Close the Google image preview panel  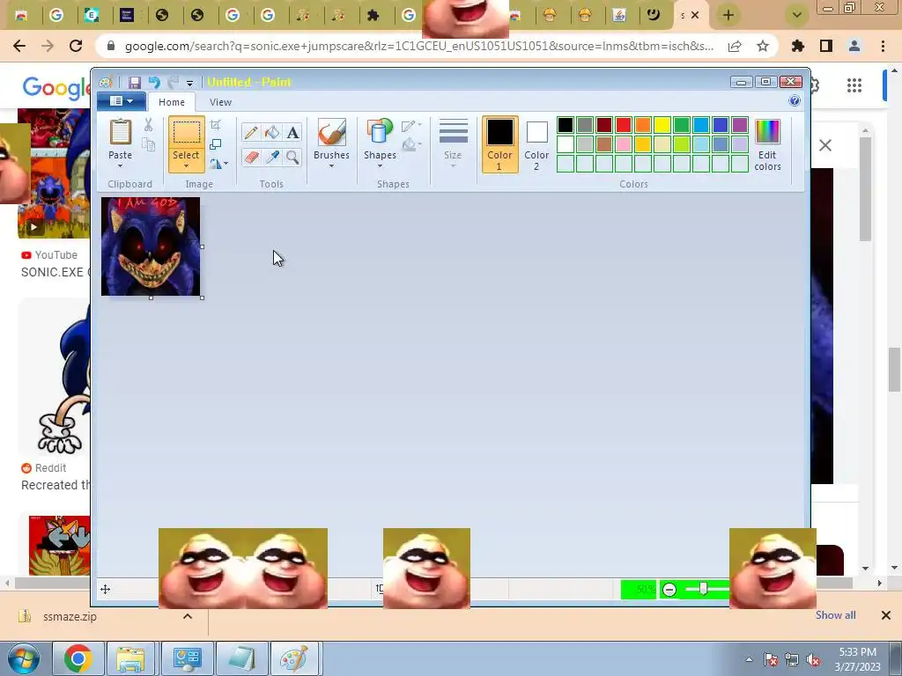824,145
